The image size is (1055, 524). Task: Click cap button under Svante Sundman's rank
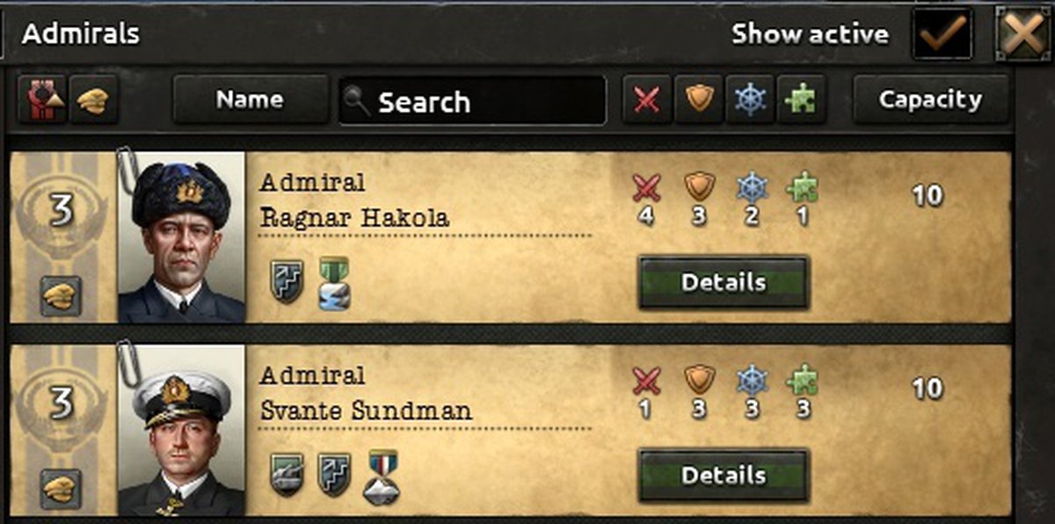(x=61, y=488)
